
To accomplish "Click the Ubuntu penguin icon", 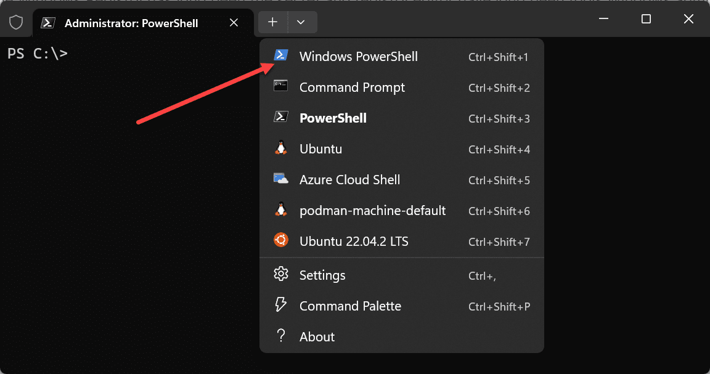I will 281,148.
